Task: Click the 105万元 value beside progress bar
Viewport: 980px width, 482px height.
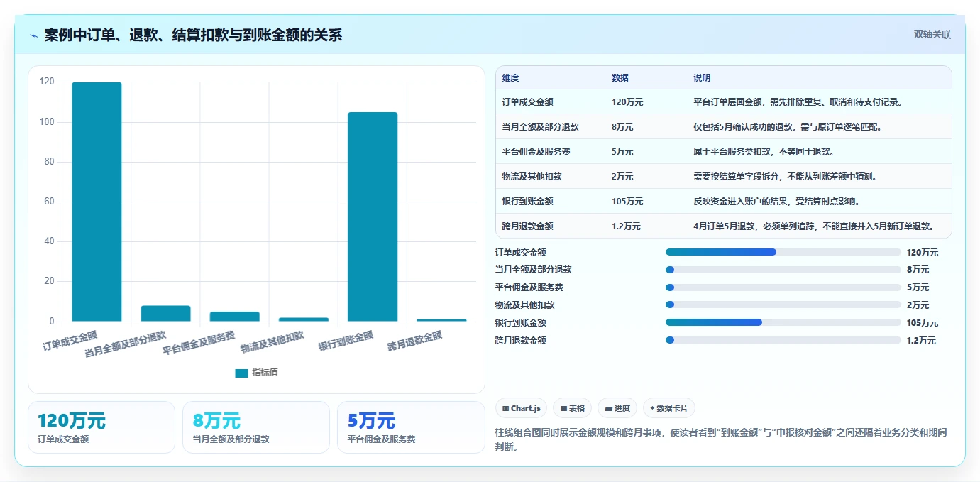Action: point(923,323)
